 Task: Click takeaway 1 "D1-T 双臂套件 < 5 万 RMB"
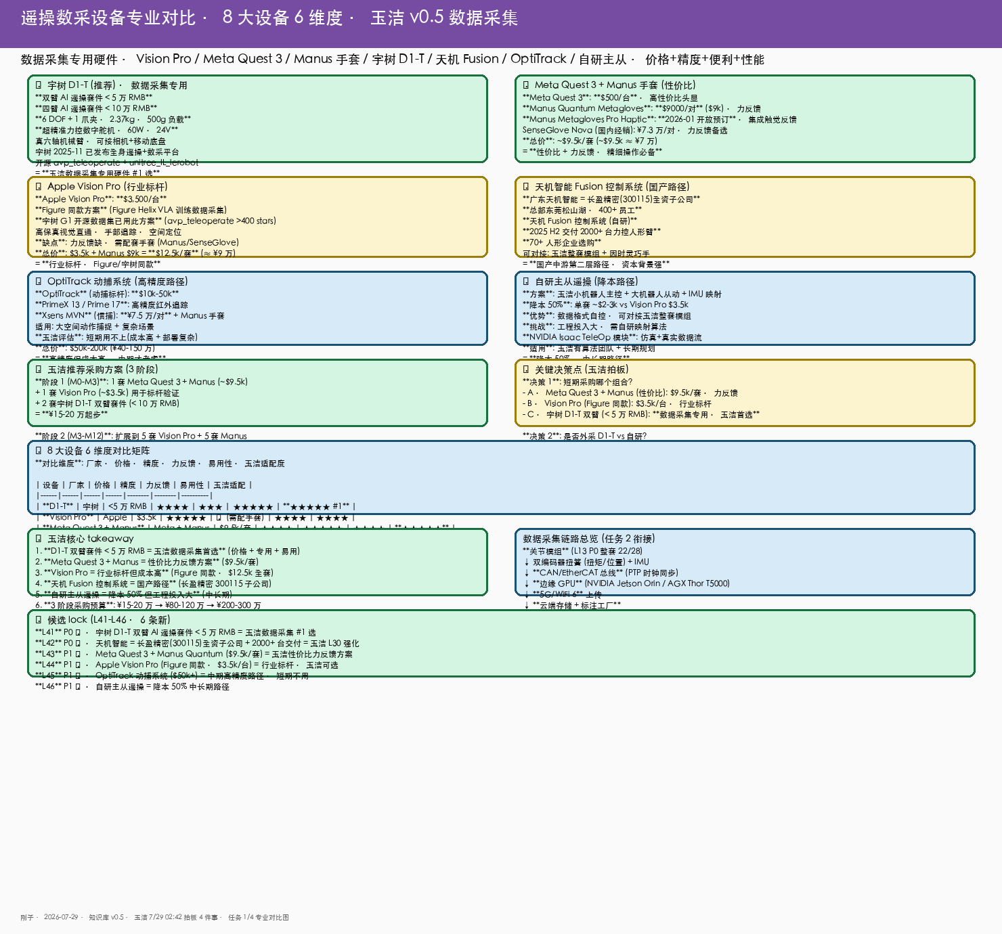point(167,551)
